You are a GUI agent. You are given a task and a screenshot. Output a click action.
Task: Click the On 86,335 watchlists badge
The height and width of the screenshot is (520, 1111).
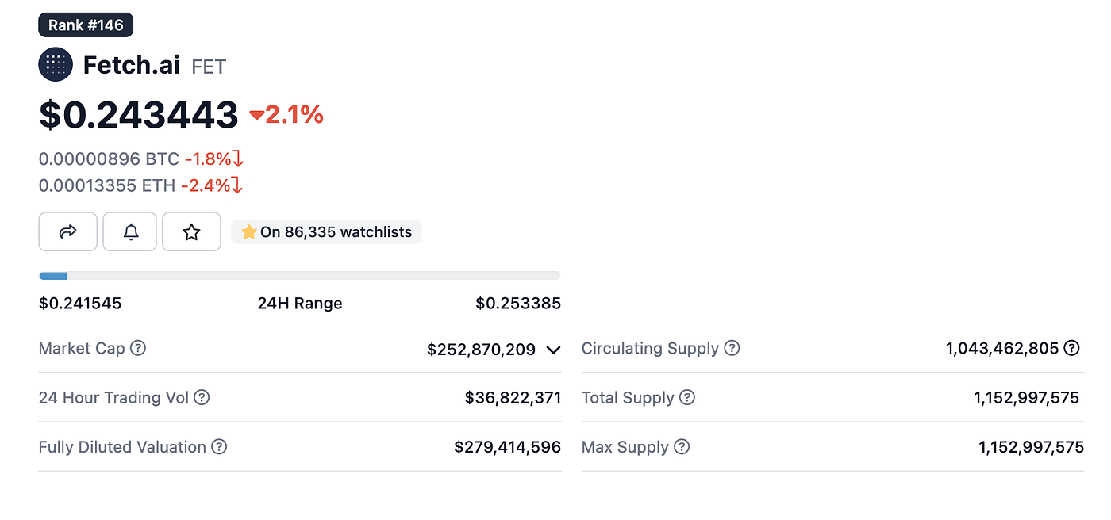point(326,232)
